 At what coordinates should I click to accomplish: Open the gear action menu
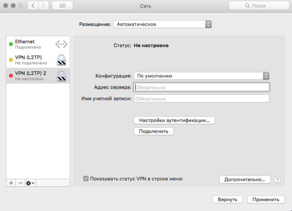pos(30,182)
